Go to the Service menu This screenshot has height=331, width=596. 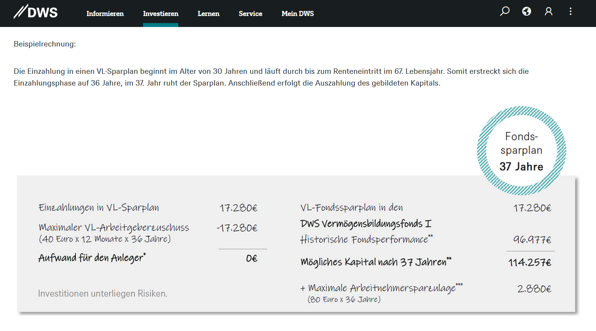250,14
